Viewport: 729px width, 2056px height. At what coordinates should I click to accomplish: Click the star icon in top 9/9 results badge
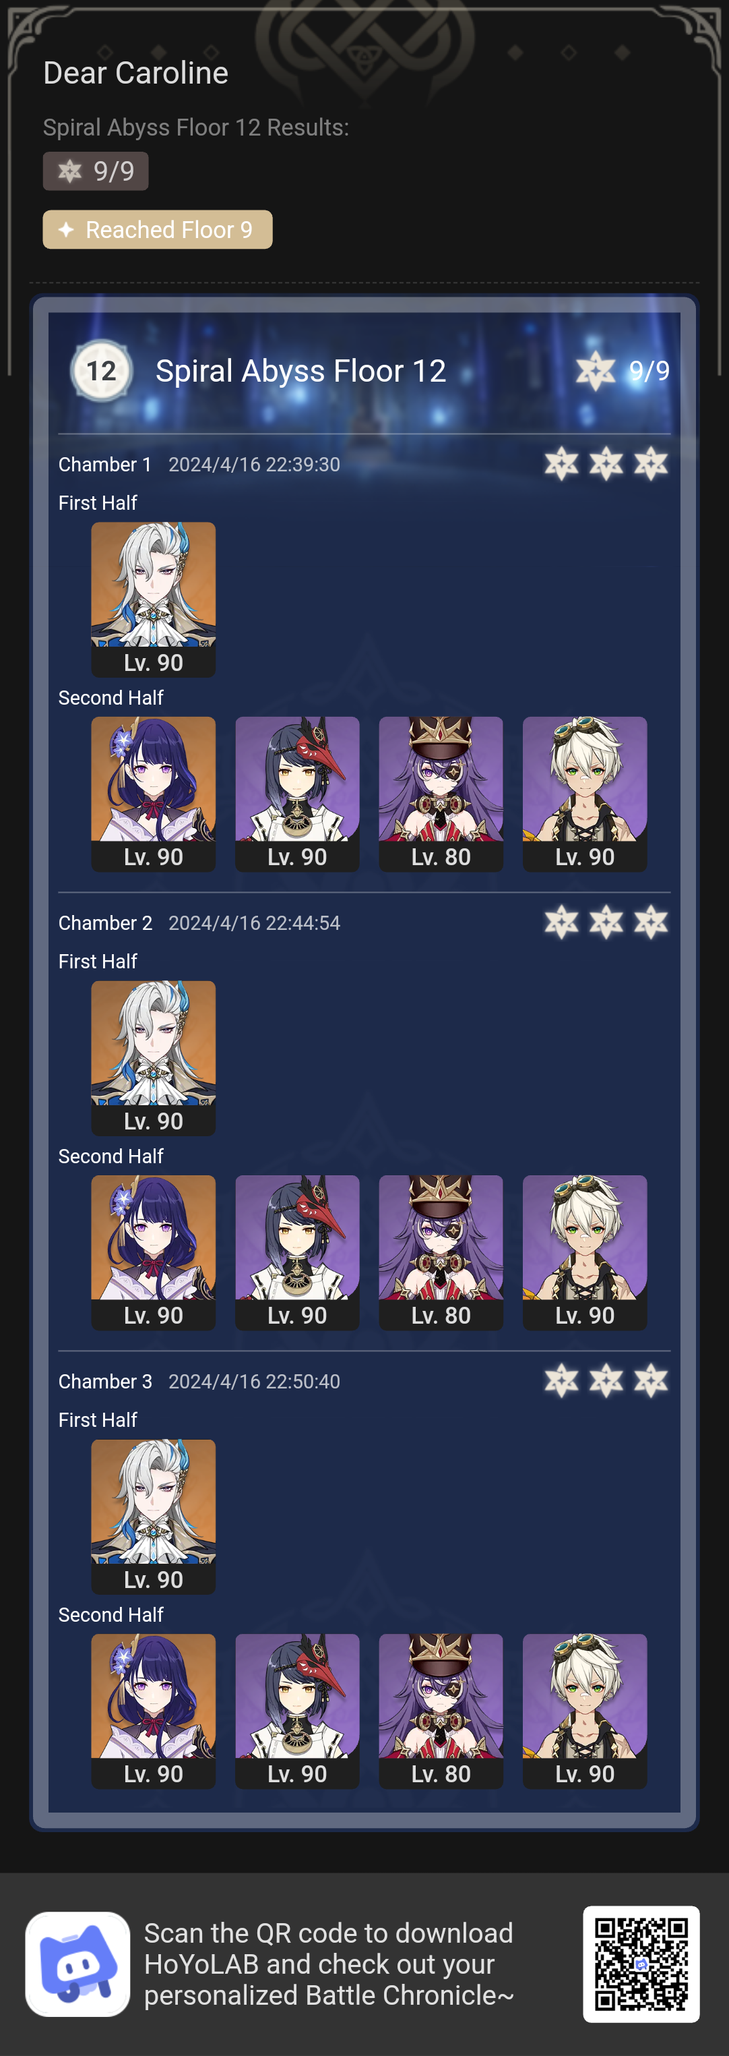70,171
